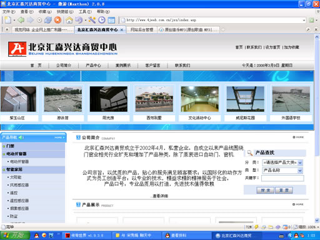
Task: Click the 搜索 button in product search
Action: click(265, 190)
